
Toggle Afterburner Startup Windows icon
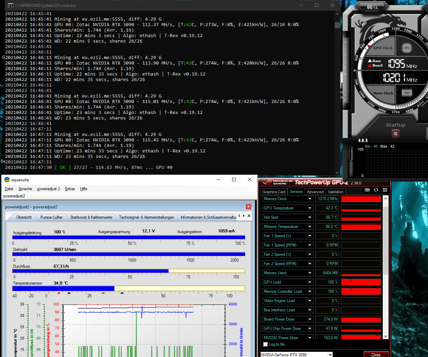(395, 133)
